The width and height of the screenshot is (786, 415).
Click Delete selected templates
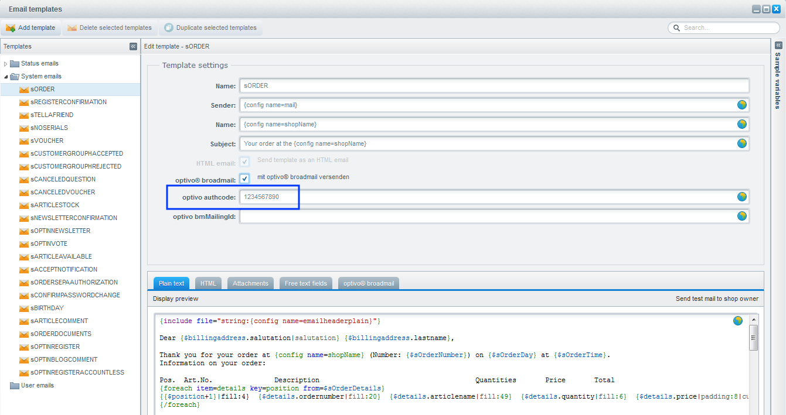click(x=110, y=28)
